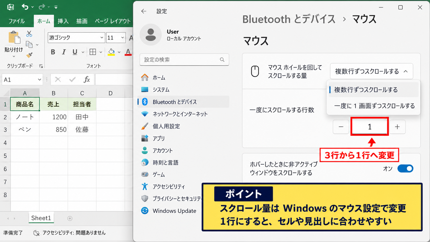430x242 pixels.
Task: Open 時刻と言語 settings category
Action: point(183,163)
